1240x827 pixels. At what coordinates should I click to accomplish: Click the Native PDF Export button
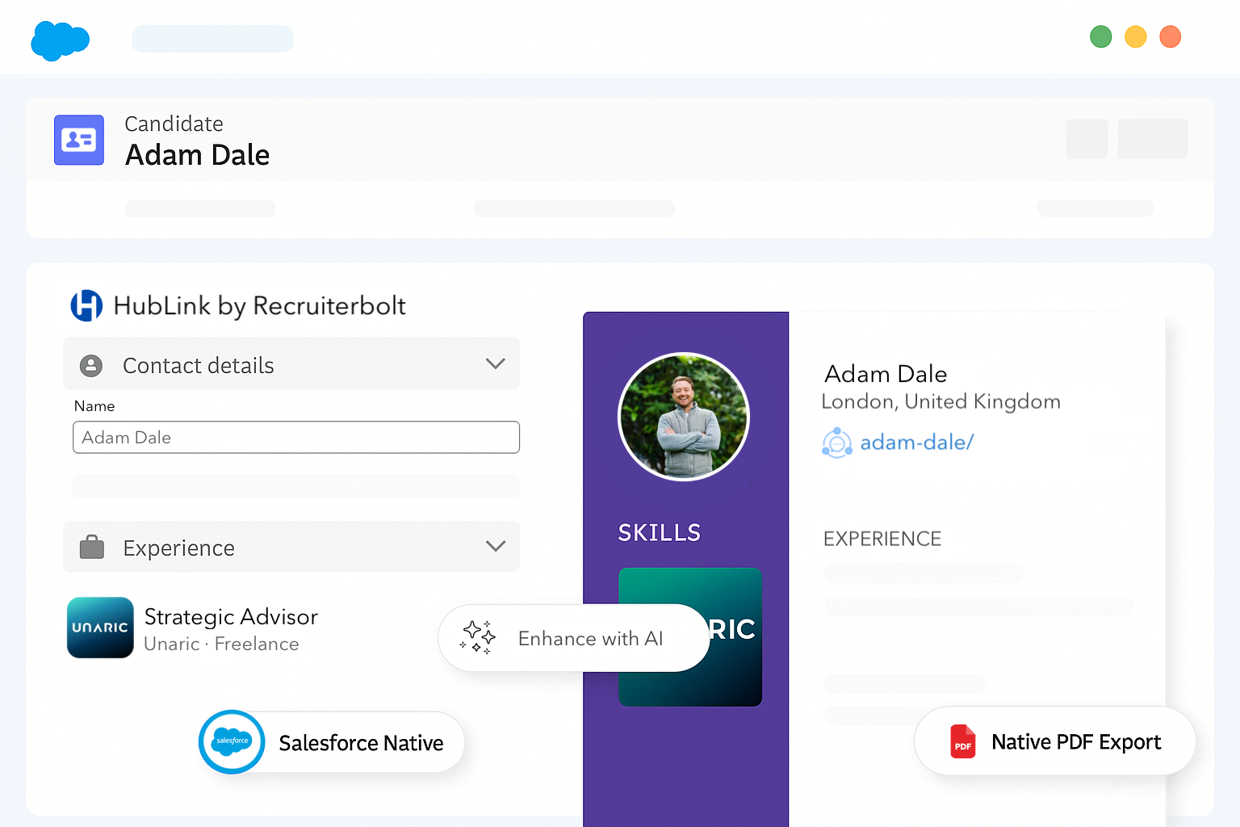click(1055, 741)
